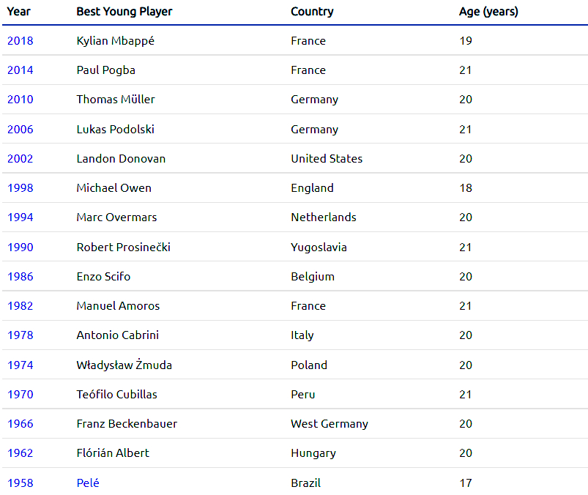Follow the 2010 year link

(21, 100)
